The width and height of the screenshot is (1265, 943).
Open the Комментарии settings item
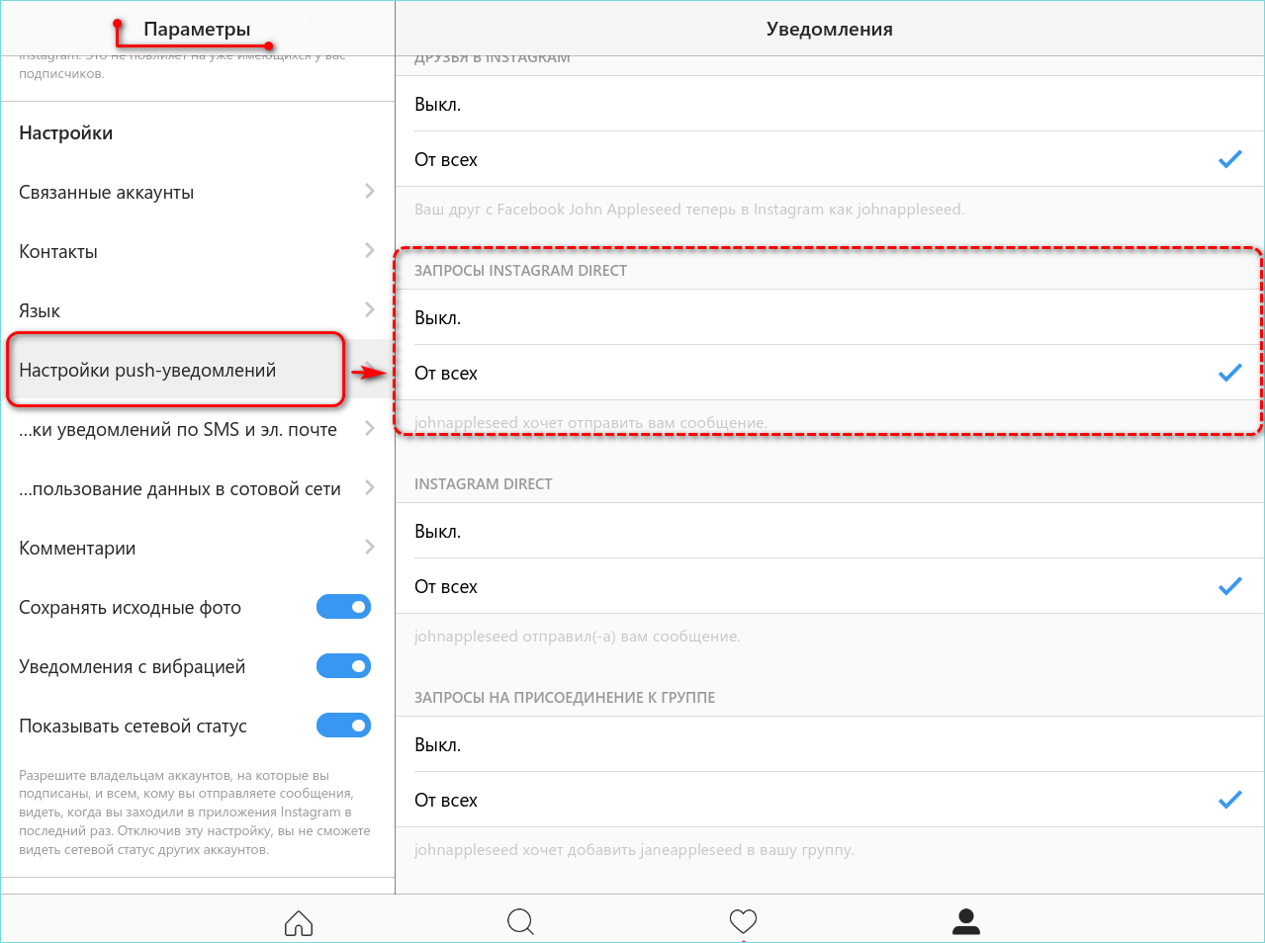[x=198, y=548]
